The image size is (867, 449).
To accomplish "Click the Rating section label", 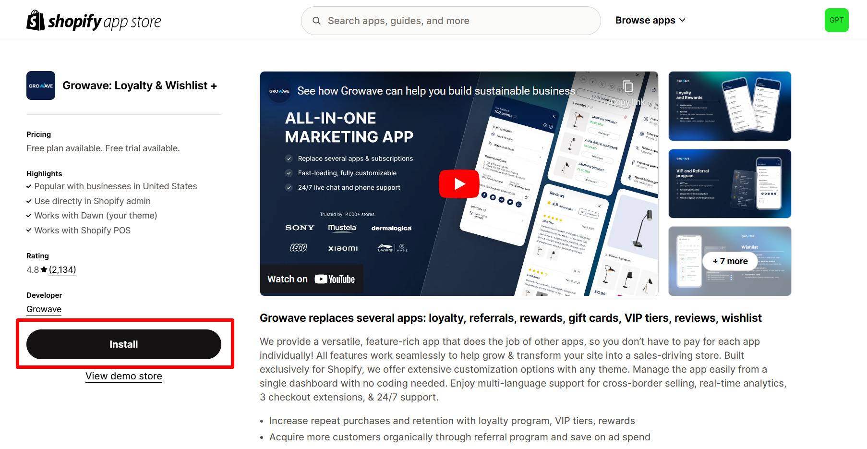I will (x=37, y=256).
